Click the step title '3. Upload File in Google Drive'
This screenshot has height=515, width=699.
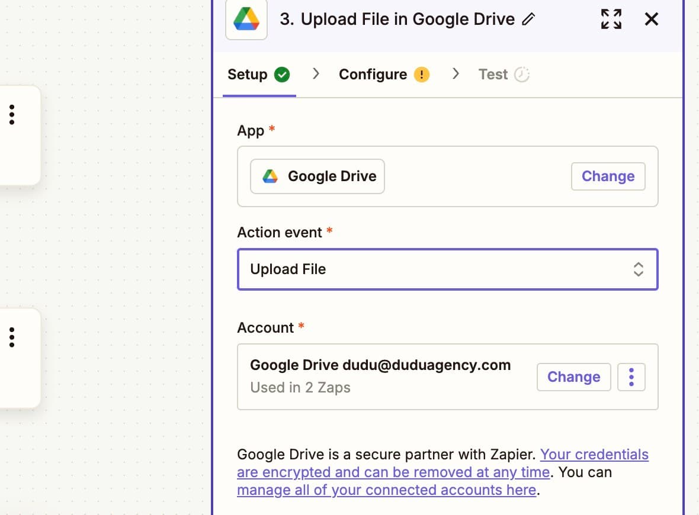[397, 19]
